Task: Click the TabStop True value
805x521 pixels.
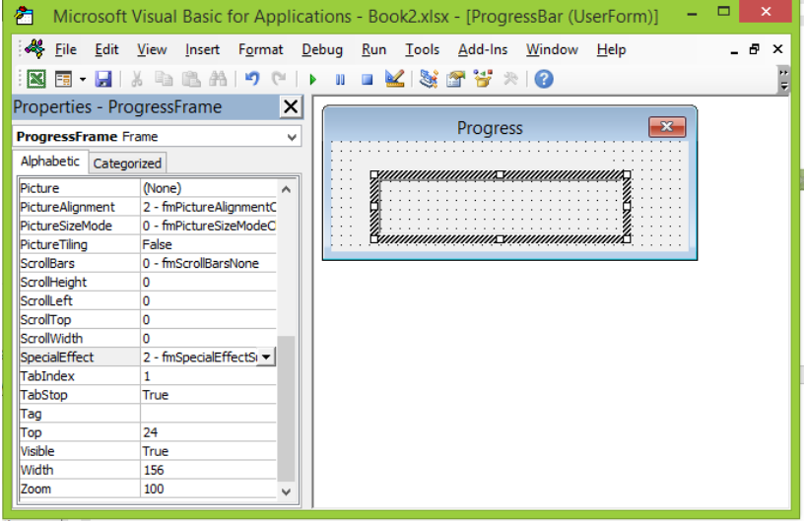Action: click(x=209, y=395)
